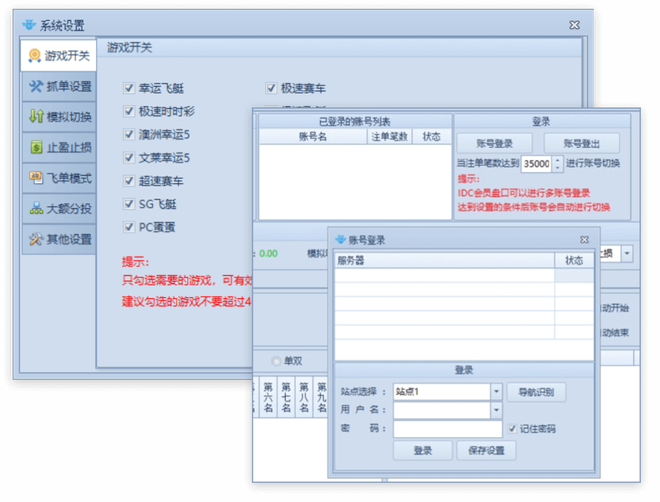Click the 大额分投 hierarchy icon
This screenshot has width=660, height=502.
coord(35,208)
